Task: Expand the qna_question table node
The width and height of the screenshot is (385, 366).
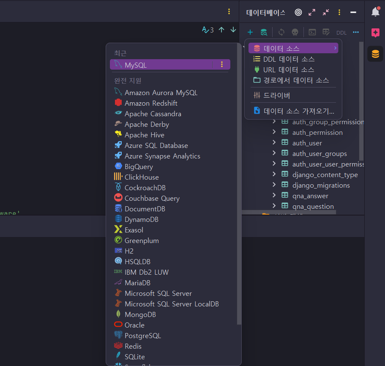Action: (274, 206)
